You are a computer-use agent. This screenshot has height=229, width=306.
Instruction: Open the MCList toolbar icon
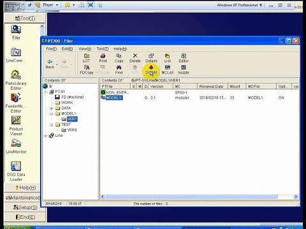pyautogui.click(x=167, y=69)
